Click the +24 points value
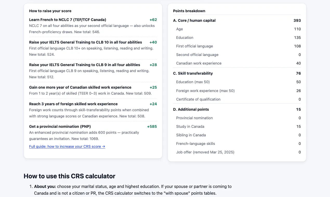 [153, 104]
